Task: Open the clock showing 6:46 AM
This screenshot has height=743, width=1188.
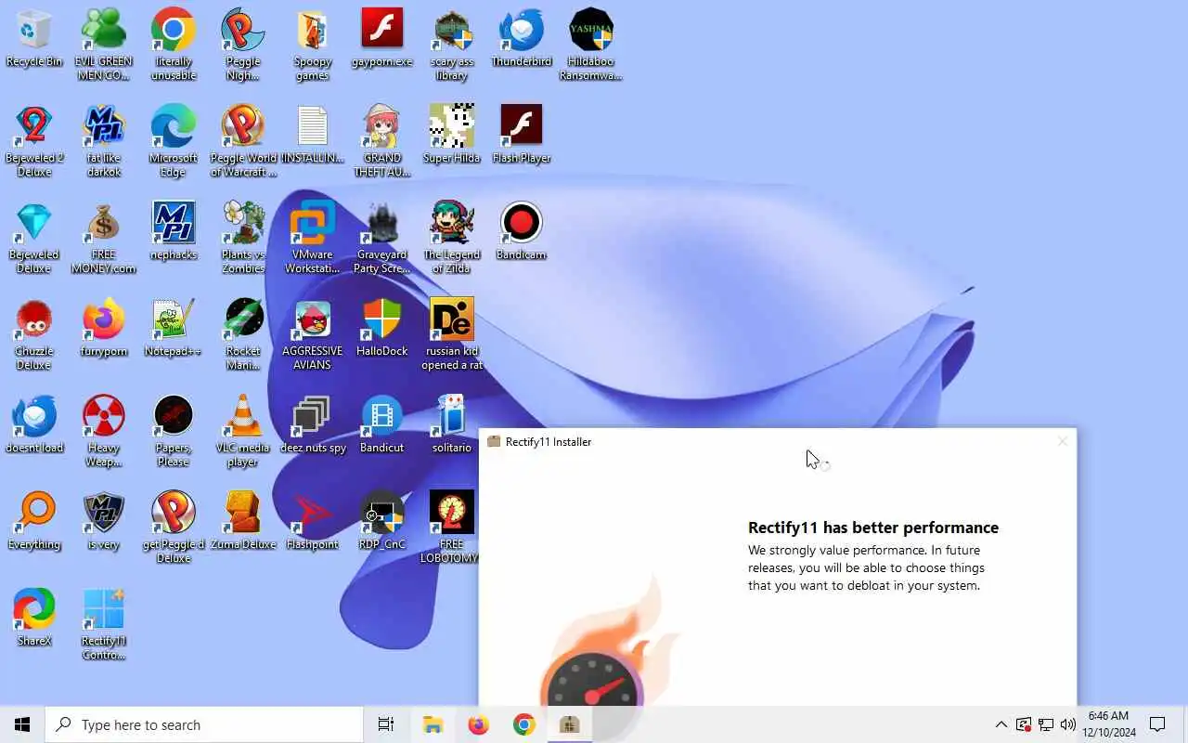Action: 1108,724
